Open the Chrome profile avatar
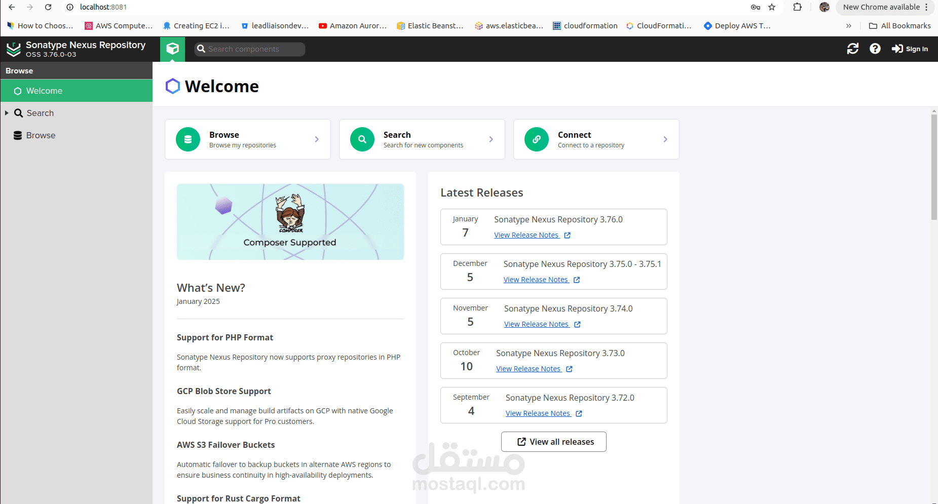The width and height of the screenshot is (938, 504). pyautogui.click(x=824, y=7)
